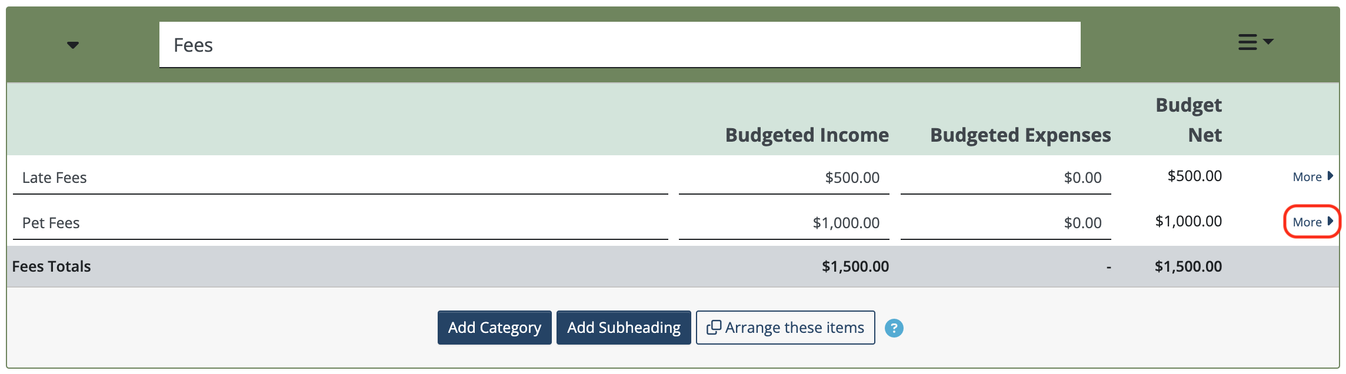
Task: Click the Budgeted Income column header
Action: point(807,135)
